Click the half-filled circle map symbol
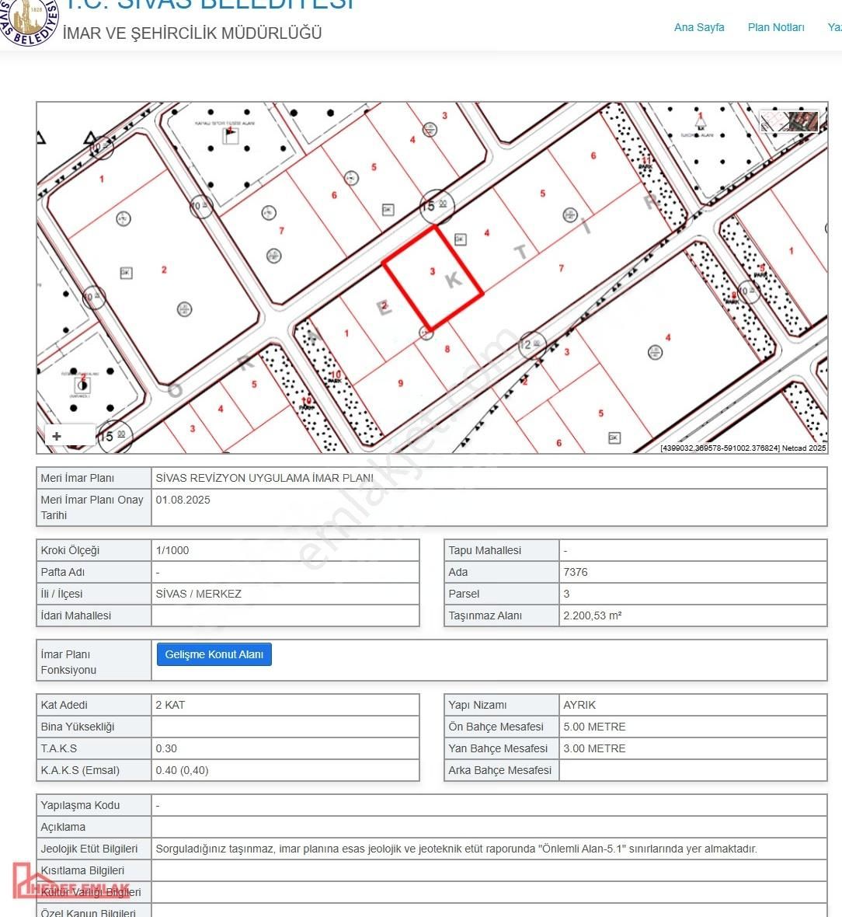842x917 pixels. point(82,384)
